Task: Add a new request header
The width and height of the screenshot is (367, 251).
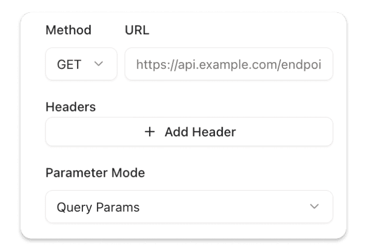Action: coord(189,132)
